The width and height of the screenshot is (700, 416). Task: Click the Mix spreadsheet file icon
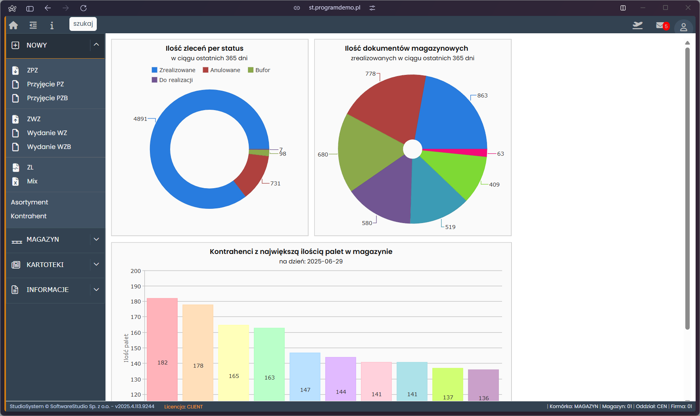[15, 181]
